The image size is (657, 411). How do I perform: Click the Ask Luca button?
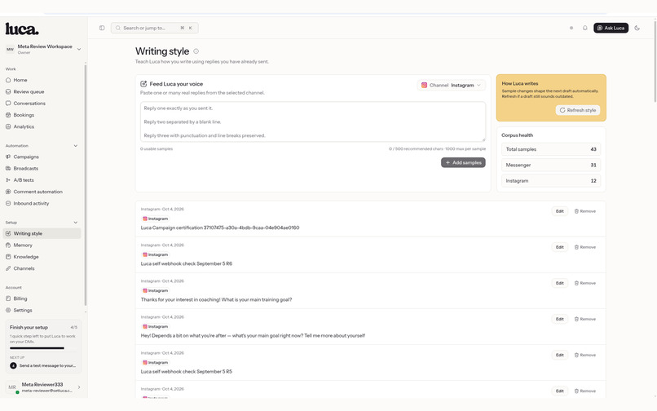[611, 28]
